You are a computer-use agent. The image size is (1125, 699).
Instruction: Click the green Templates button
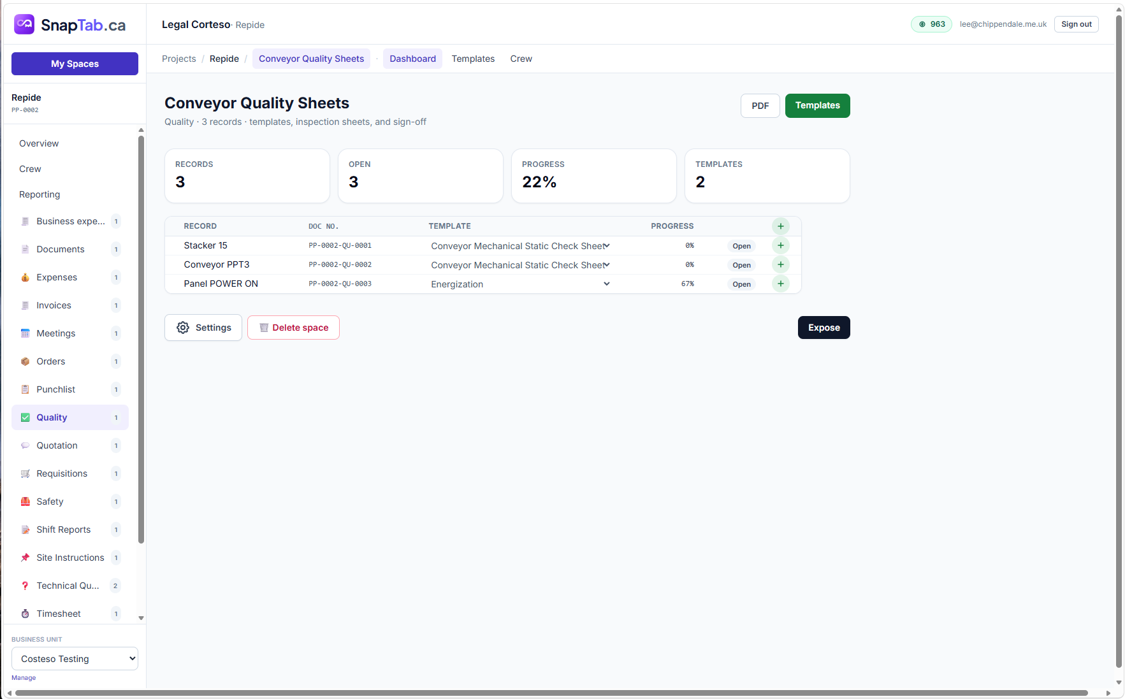(818, 106)
